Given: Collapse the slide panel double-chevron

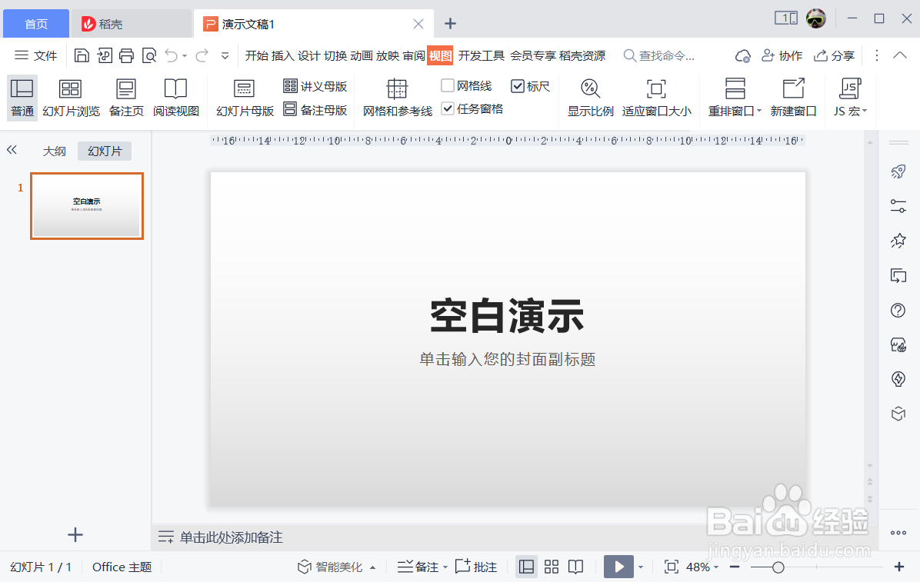Looking at the screenshot, I should pyautogui.click(x=12, y=150).
